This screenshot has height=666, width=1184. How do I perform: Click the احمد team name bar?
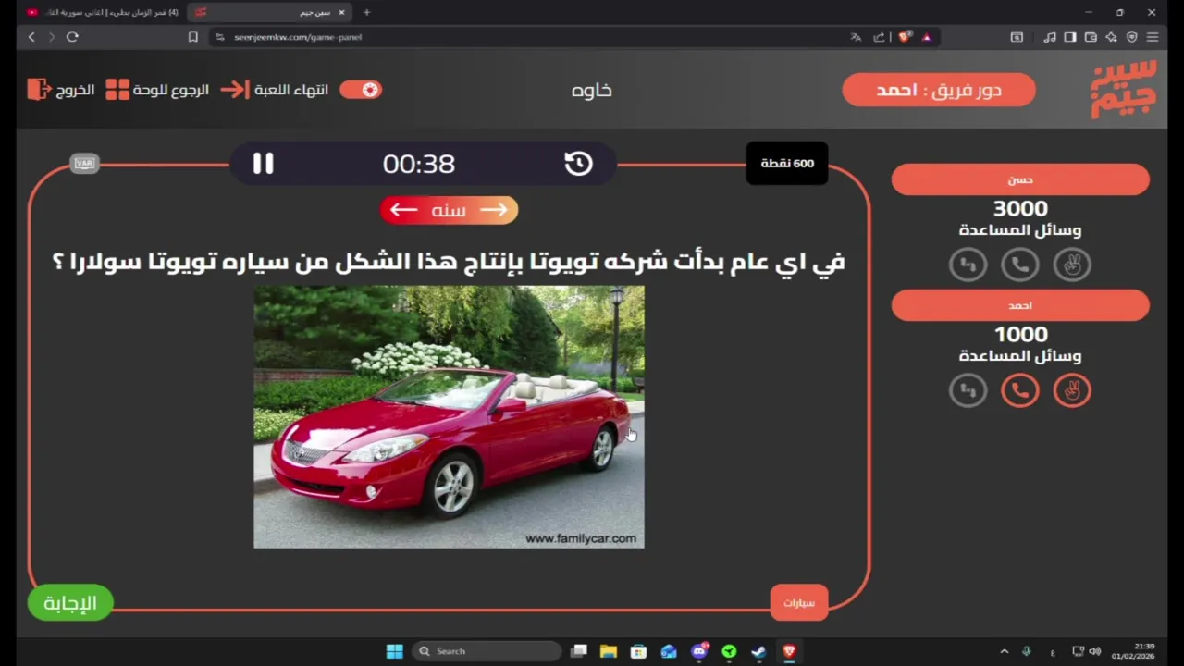pyautogui.click(x=1020, y=305)
